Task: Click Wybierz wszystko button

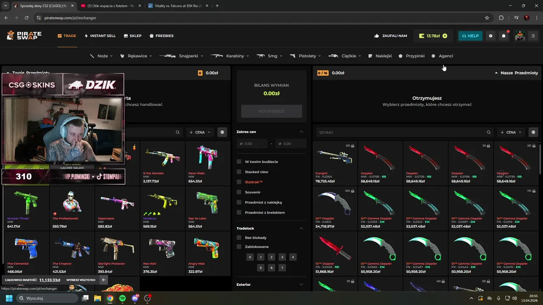Action: click(x=81, y=280)
